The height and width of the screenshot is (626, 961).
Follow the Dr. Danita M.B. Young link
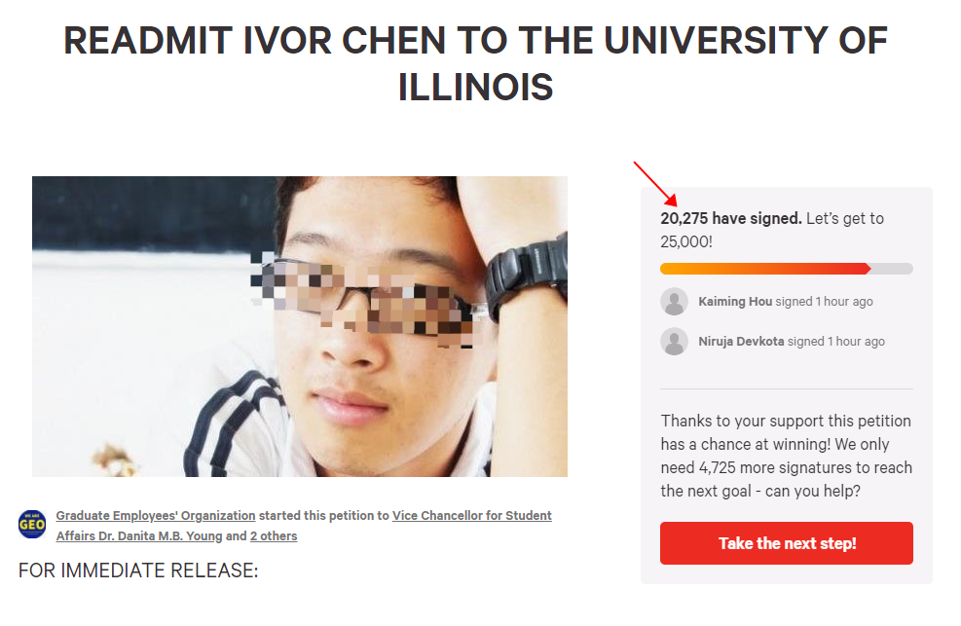tap(139, 536)
